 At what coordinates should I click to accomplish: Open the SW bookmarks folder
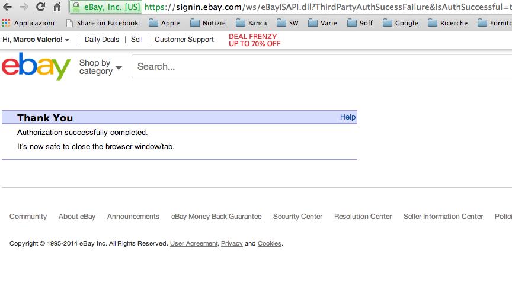[287, 23]
